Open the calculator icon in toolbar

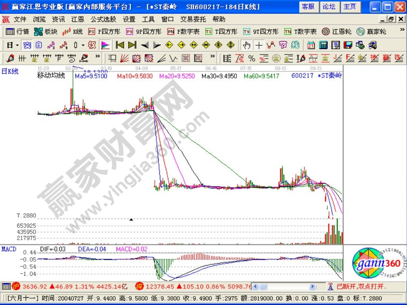[323, 45]
